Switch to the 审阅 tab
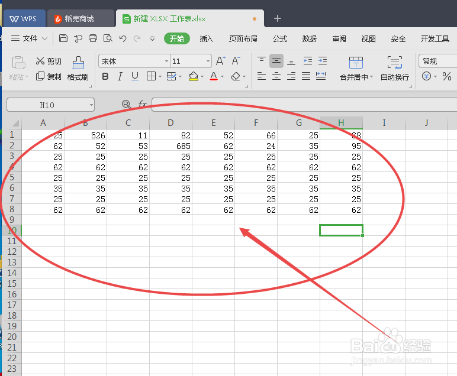Viewport: 457px width, 376px height. (339, 38)
